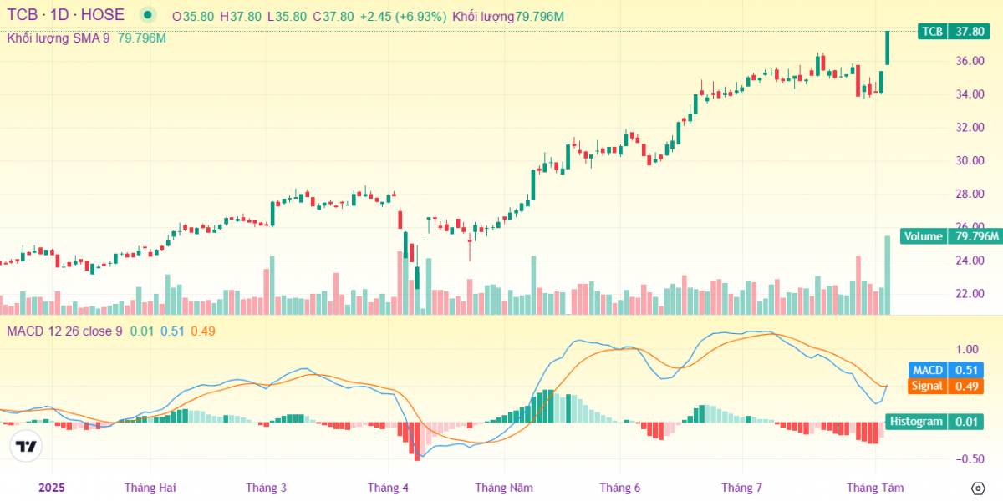
Task: Click the Tháng 7 time axis label
Action: click(742, 488)
